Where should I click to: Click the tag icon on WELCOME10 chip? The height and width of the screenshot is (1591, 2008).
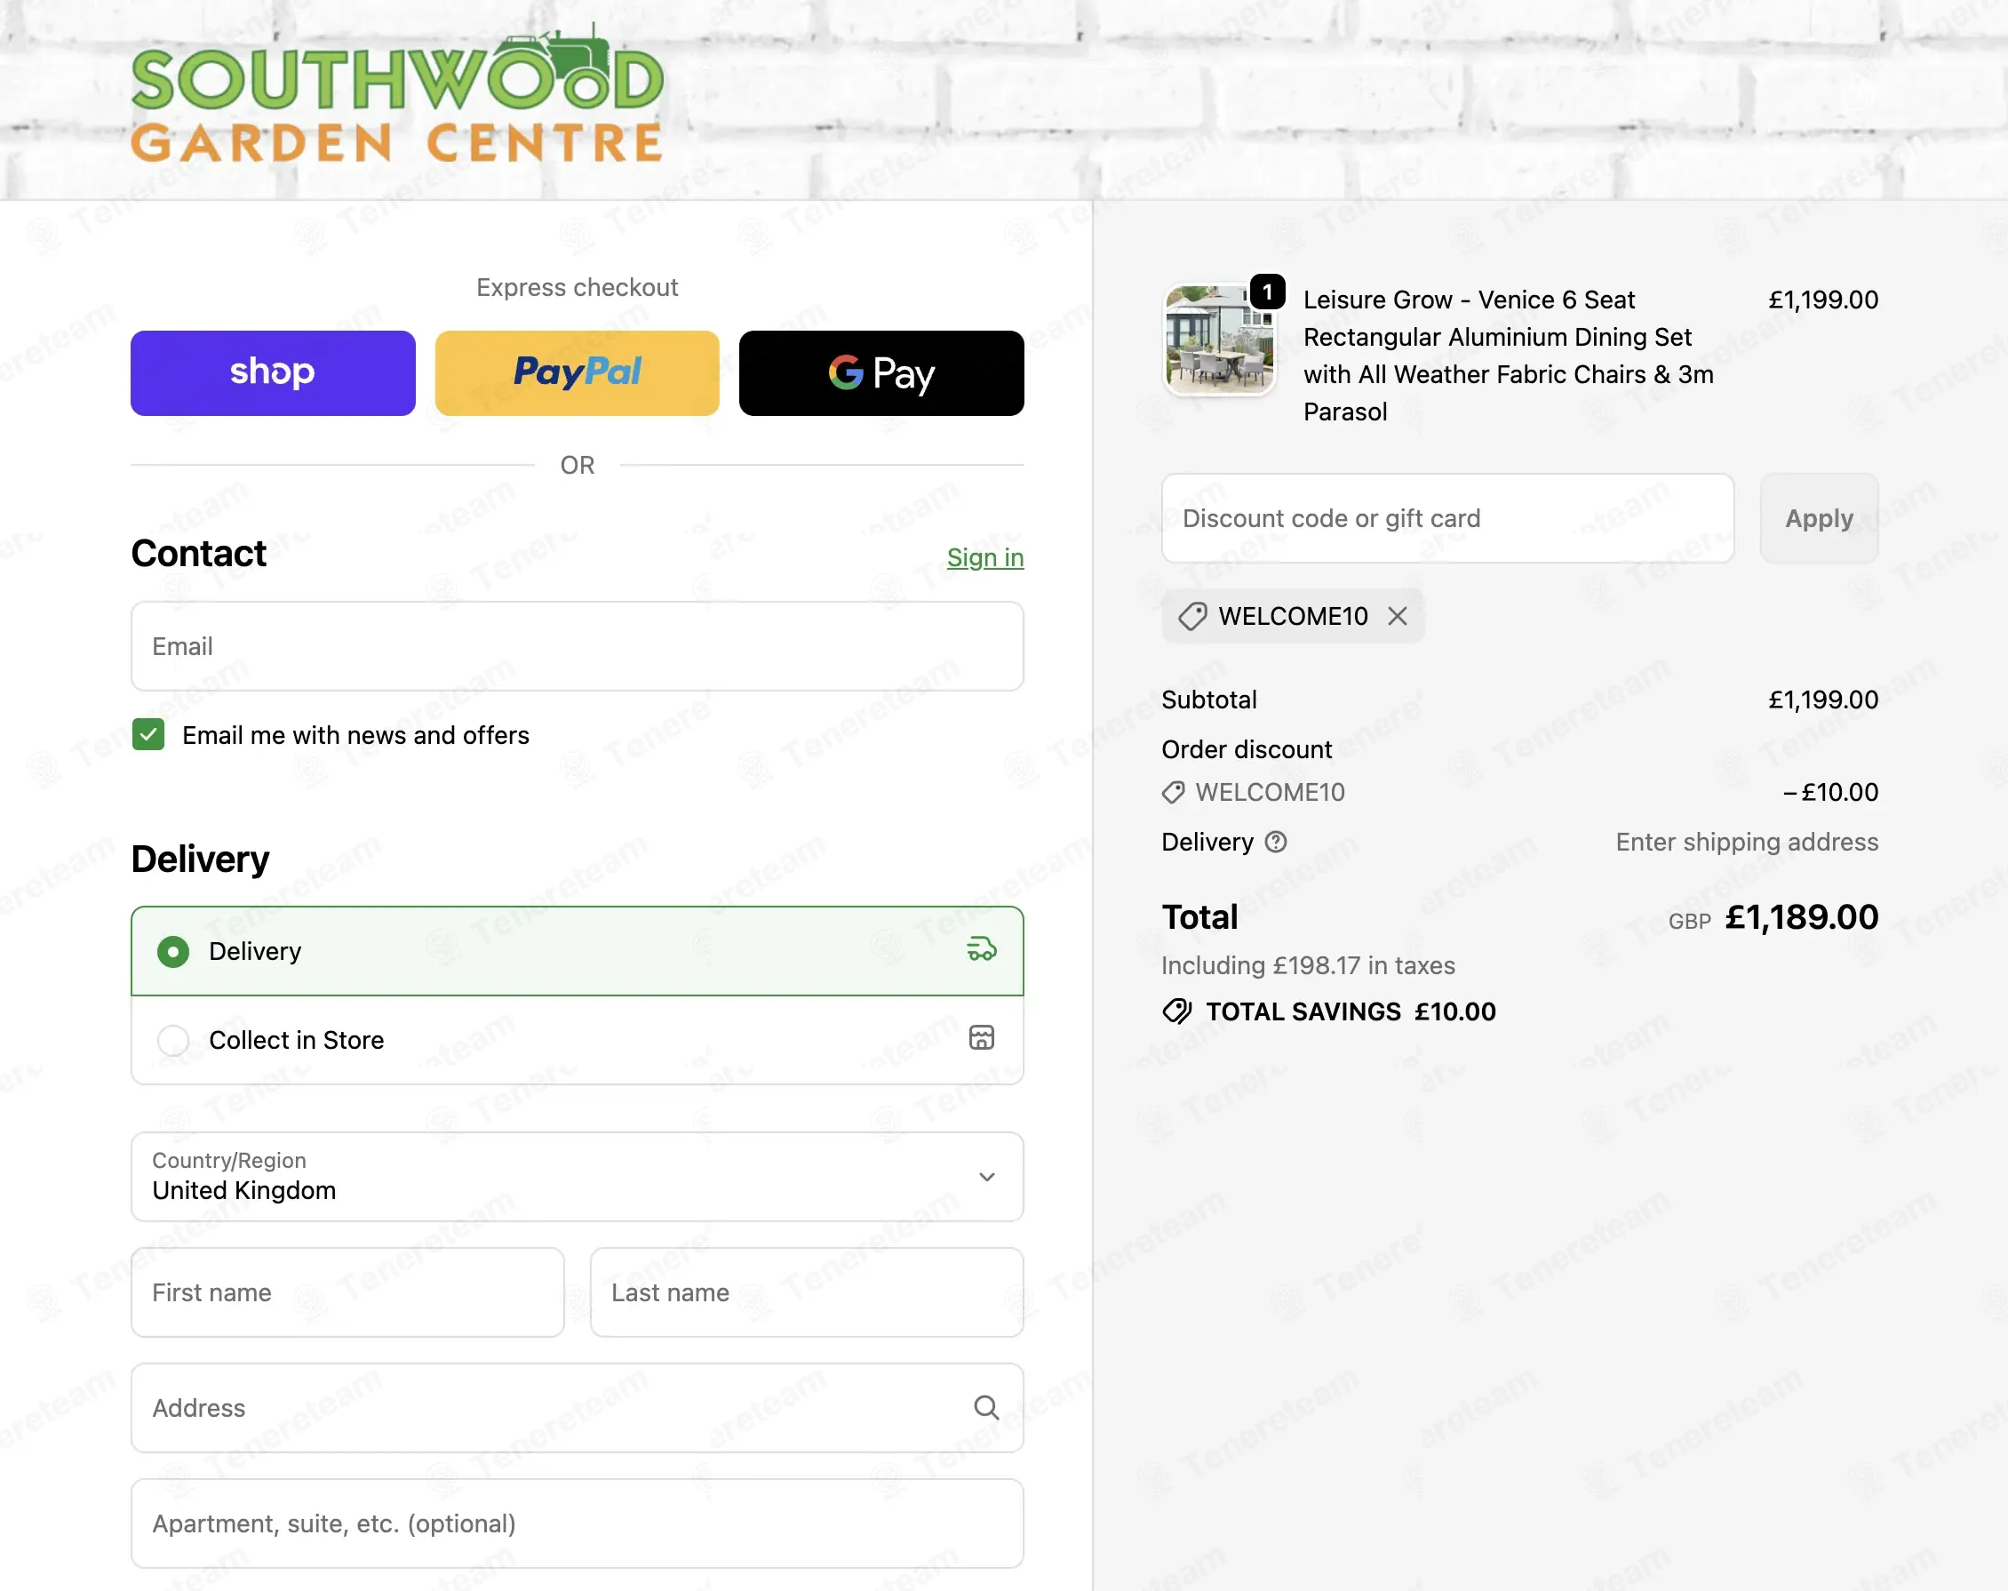[x=1192, y=617]
